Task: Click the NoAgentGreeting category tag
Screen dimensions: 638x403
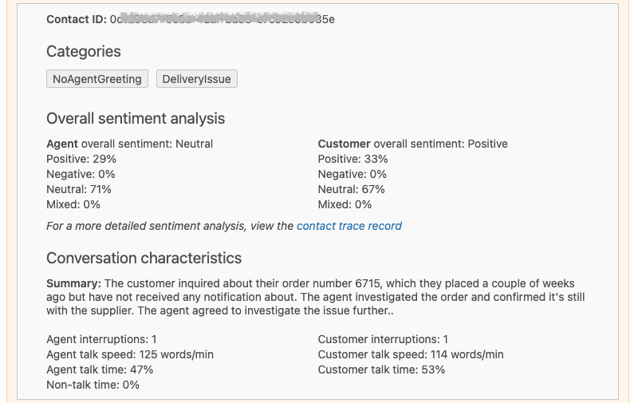Action: (x=97, y=79)
